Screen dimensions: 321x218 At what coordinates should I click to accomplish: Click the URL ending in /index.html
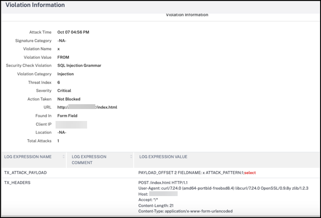point(87,107)
